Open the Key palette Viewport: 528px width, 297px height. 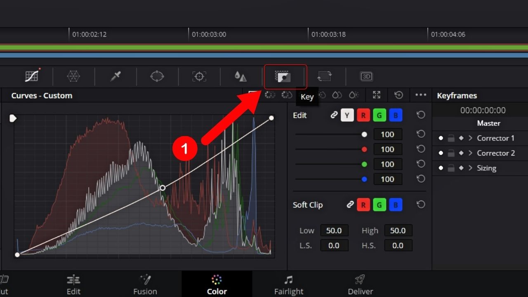click(285, 76)
